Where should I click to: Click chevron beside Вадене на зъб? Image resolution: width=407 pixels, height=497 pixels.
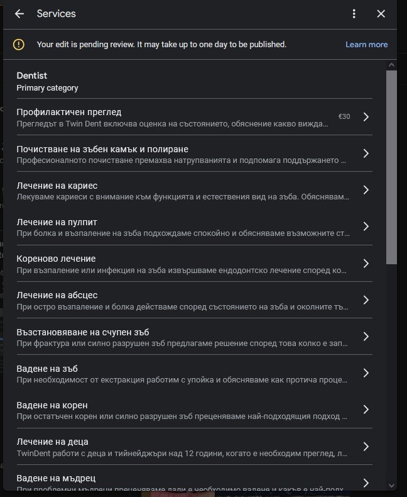(366, 373)
